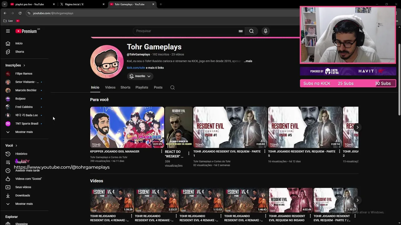401x225 pixels.
Task: Click the Tohr Gameplays channel avatar
Action: [107, 62]
